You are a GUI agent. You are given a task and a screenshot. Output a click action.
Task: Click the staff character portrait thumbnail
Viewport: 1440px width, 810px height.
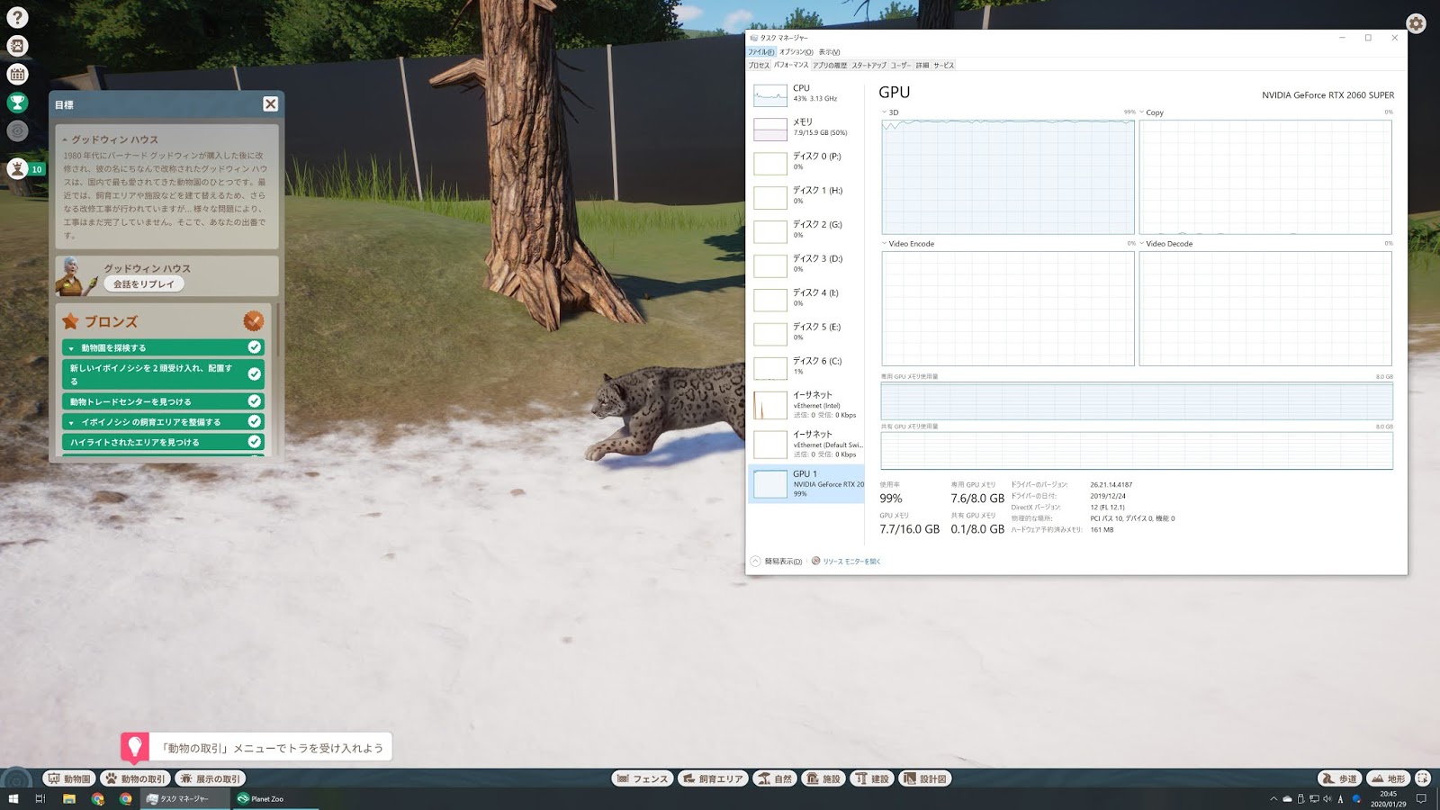click(x=76, y=276)
